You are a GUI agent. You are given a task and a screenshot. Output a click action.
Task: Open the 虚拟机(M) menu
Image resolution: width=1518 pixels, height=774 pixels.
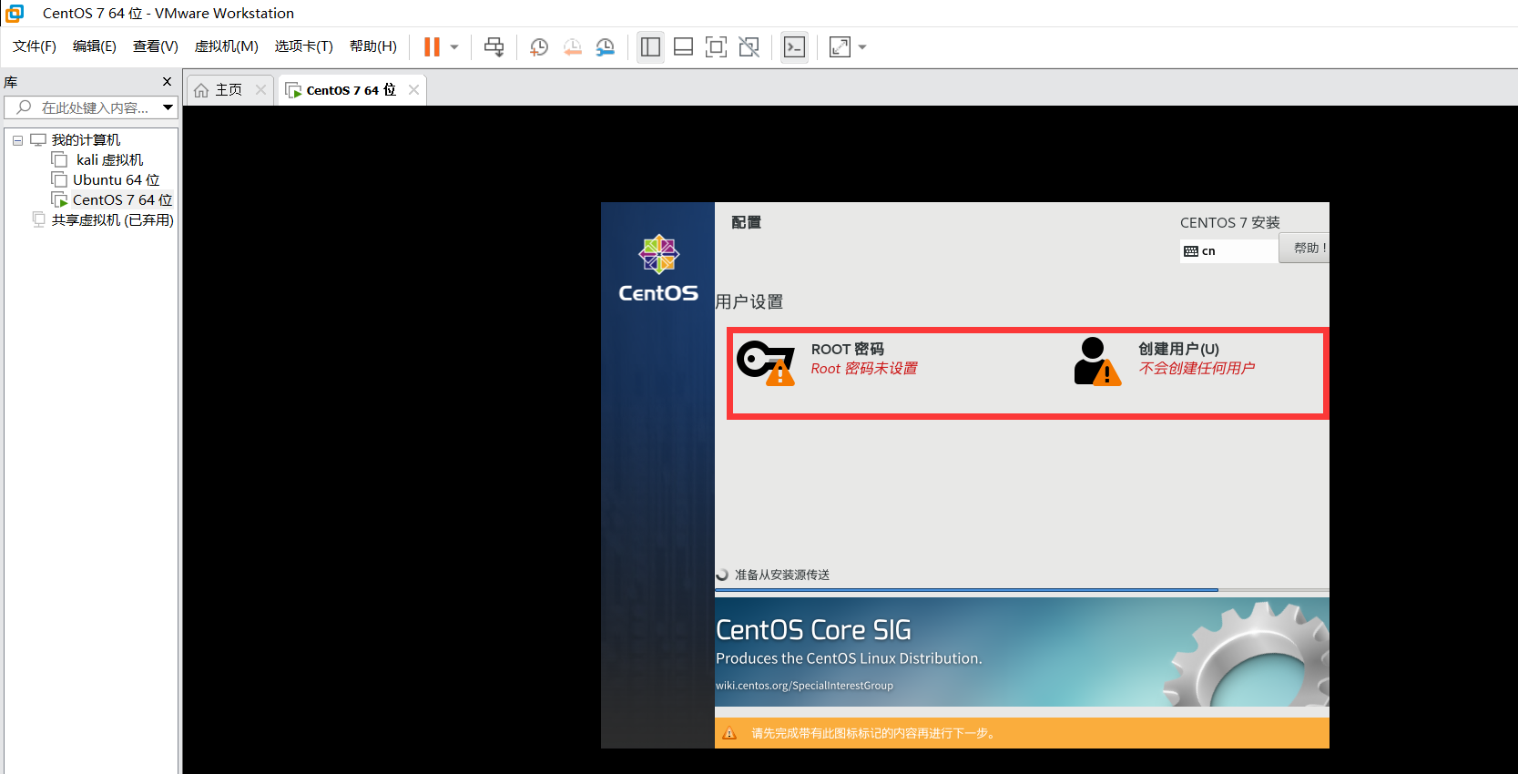pos(227,46)
